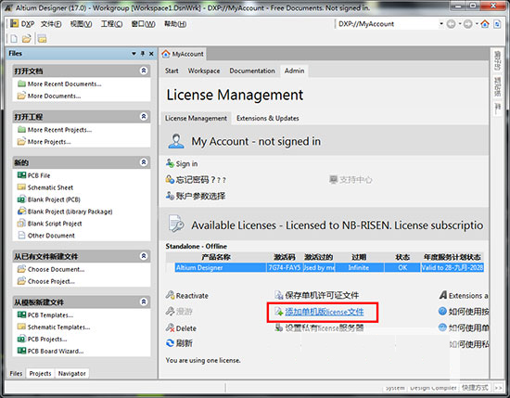The width and height of the screenshot is (510, 398).
Task: Open More Recent Documents link
Action: click(x=64, y=84)
